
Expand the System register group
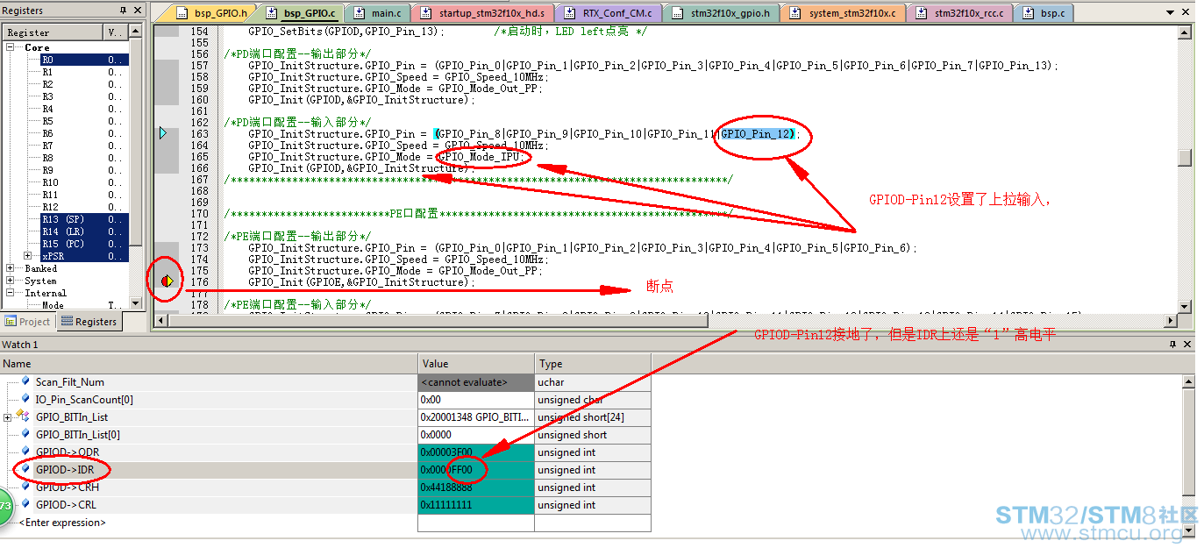12,281
